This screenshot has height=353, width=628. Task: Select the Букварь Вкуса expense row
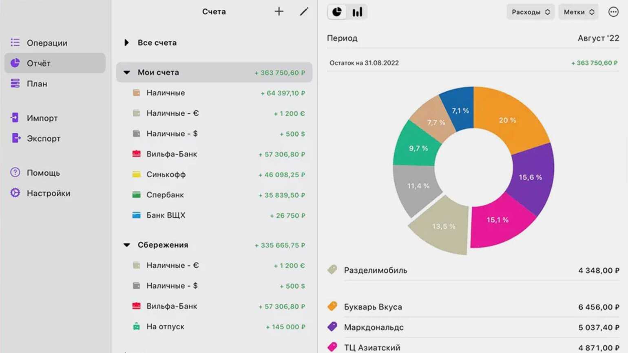[473, 307]
